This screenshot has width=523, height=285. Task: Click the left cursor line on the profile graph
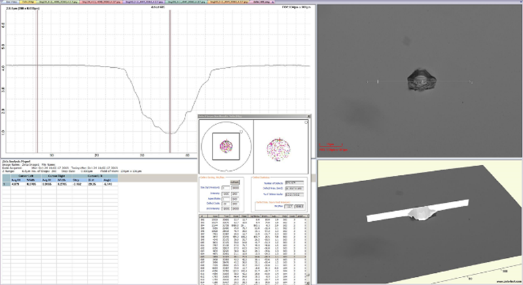[x=37, y=81]
